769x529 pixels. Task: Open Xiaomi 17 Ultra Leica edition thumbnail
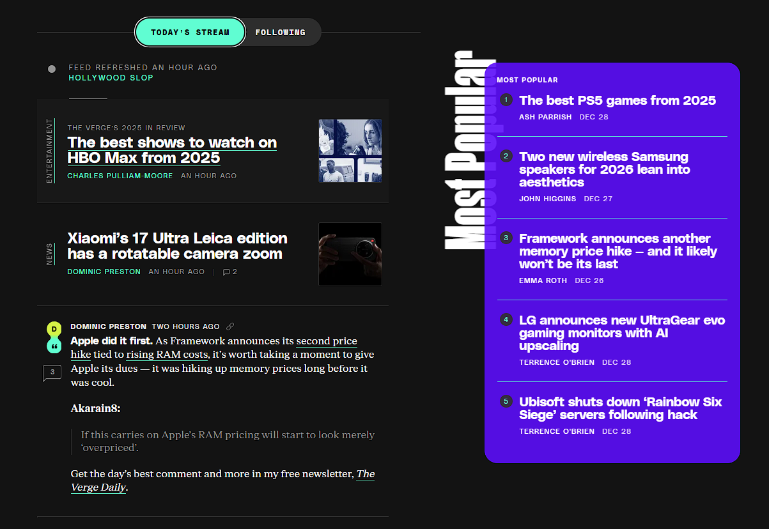[350, 254]
